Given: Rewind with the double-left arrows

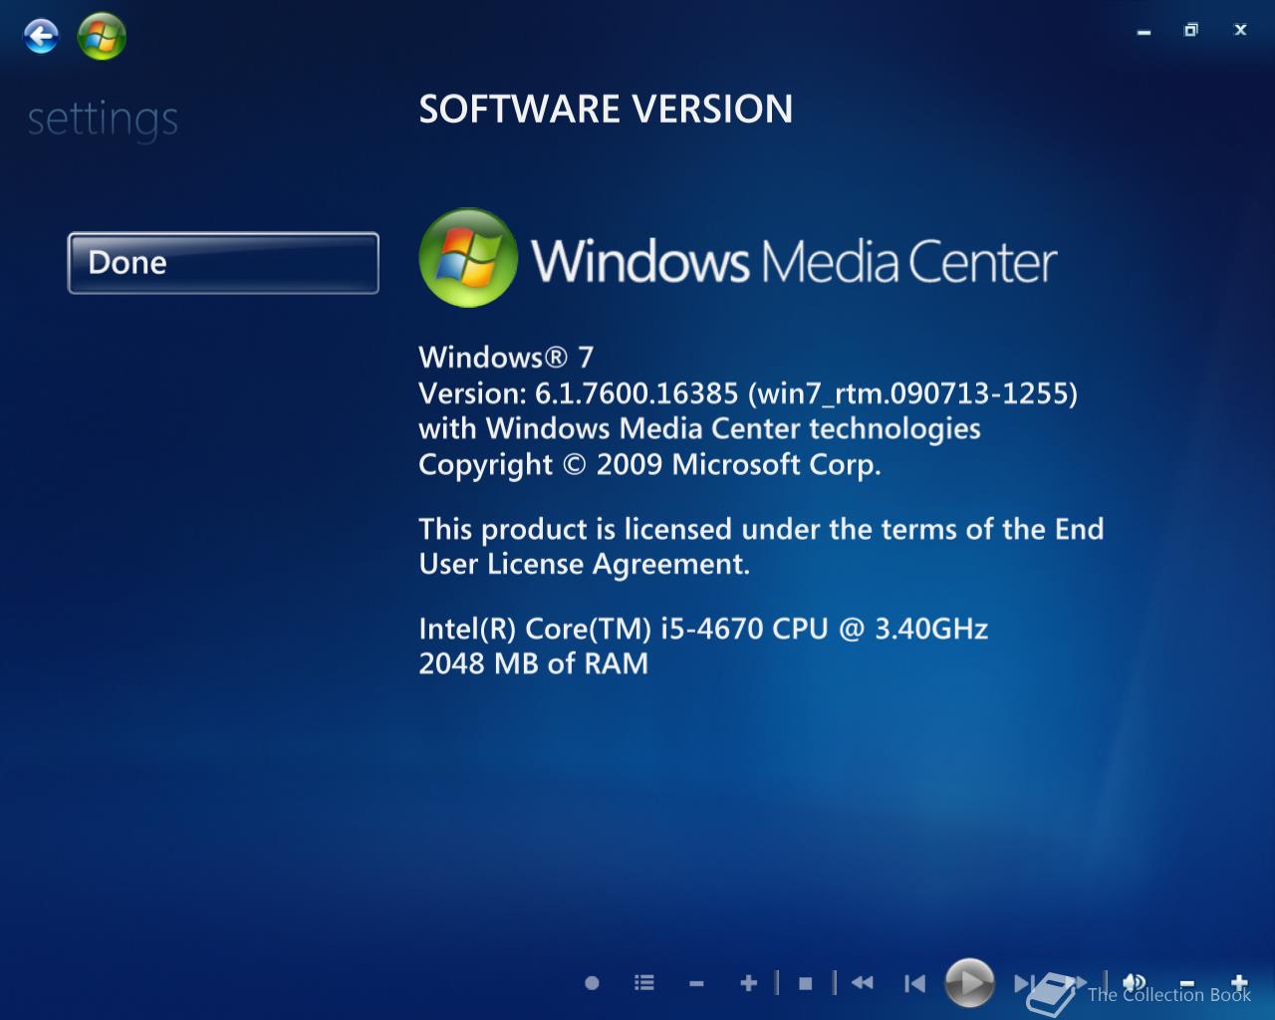Looking at the screenshot, I should (863, 983).
